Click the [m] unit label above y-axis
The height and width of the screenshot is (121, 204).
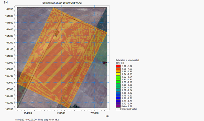click(x=6, y=2)
